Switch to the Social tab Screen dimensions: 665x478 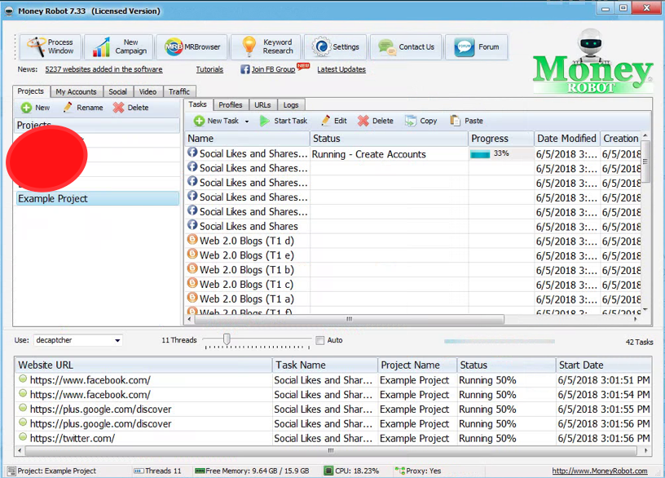(118, 91)
